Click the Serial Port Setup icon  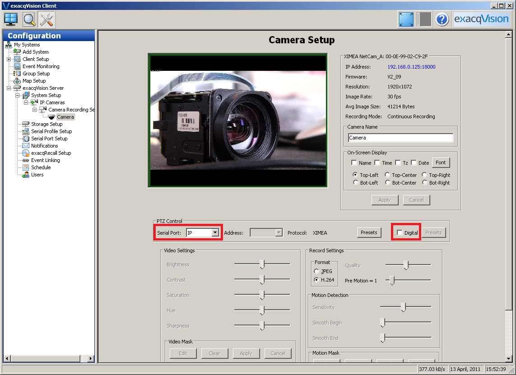[x=26, y=139]
